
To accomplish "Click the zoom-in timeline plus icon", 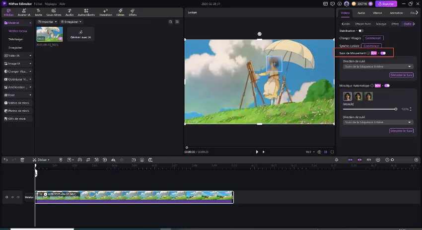I will pyautogui.click(x=416, y=159).
